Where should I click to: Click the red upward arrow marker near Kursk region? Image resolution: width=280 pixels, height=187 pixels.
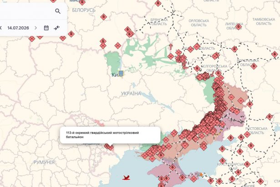171,47
